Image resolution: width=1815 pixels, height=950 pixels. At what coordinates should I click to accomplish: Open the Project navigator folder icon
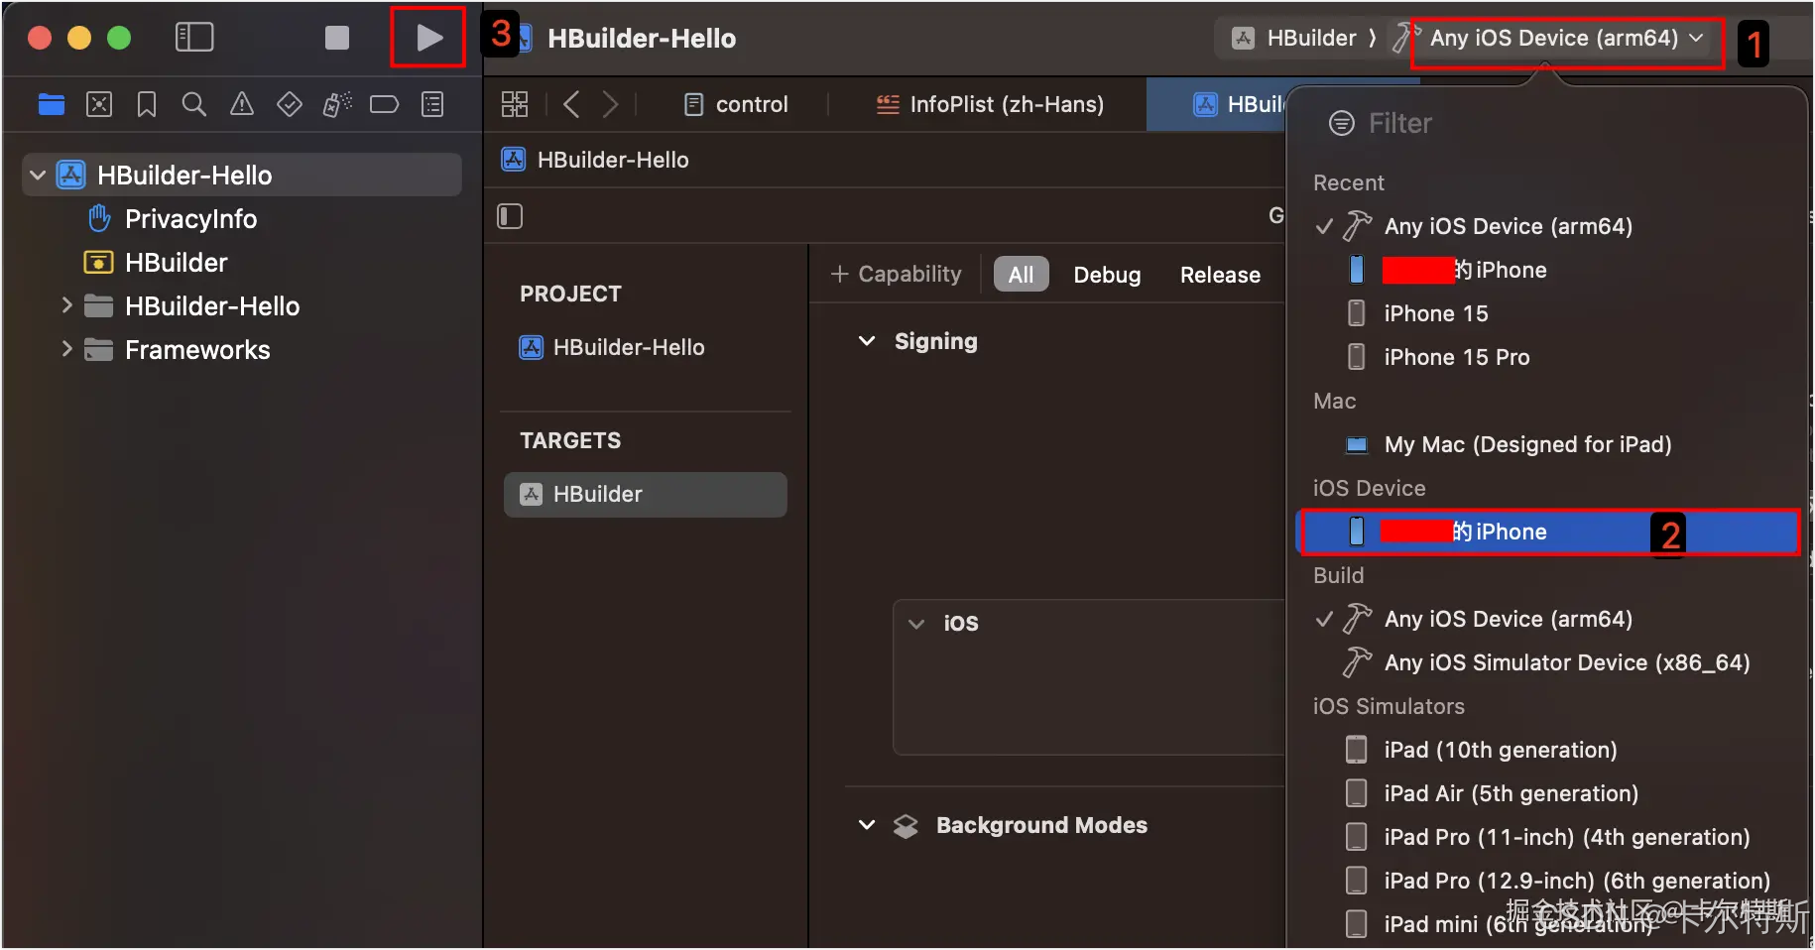point(52,104)
